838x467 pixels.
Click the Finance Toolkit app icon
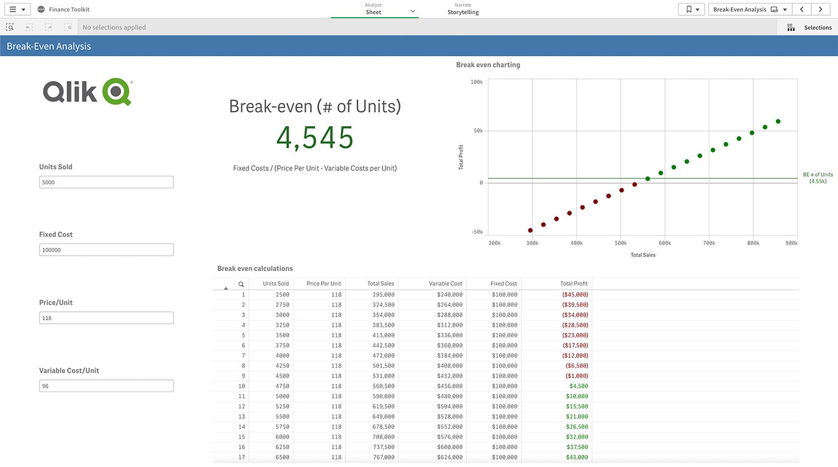coord(41,9)
